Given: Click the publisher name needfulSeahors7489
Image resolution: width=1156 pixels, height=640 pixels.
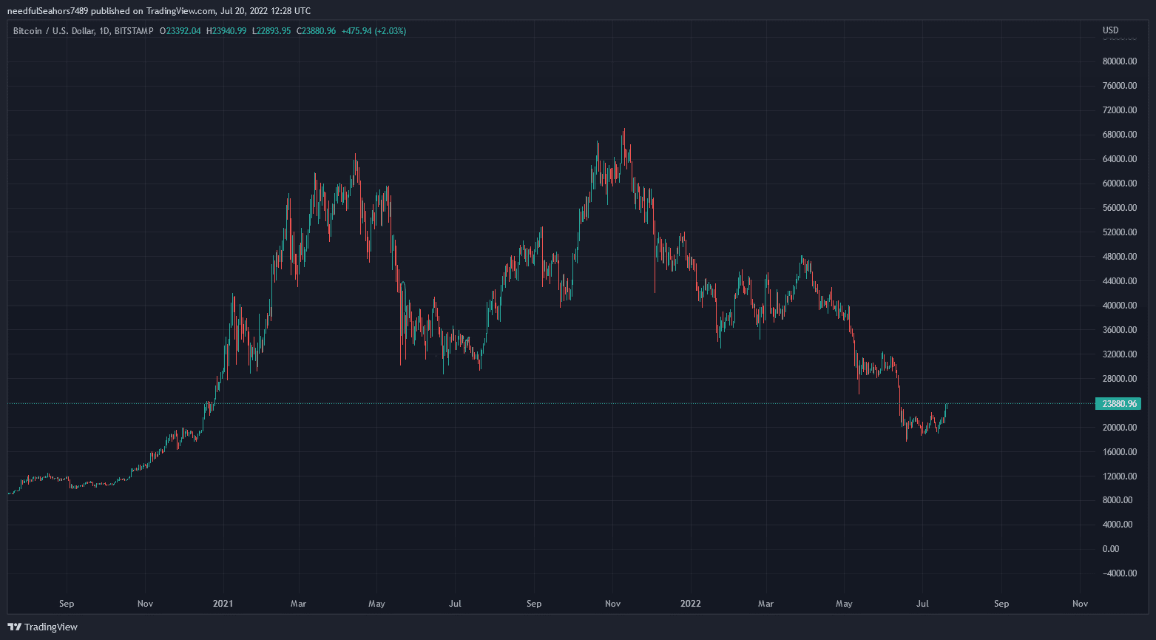Looking at the screenshot, I should coord(52,11).
